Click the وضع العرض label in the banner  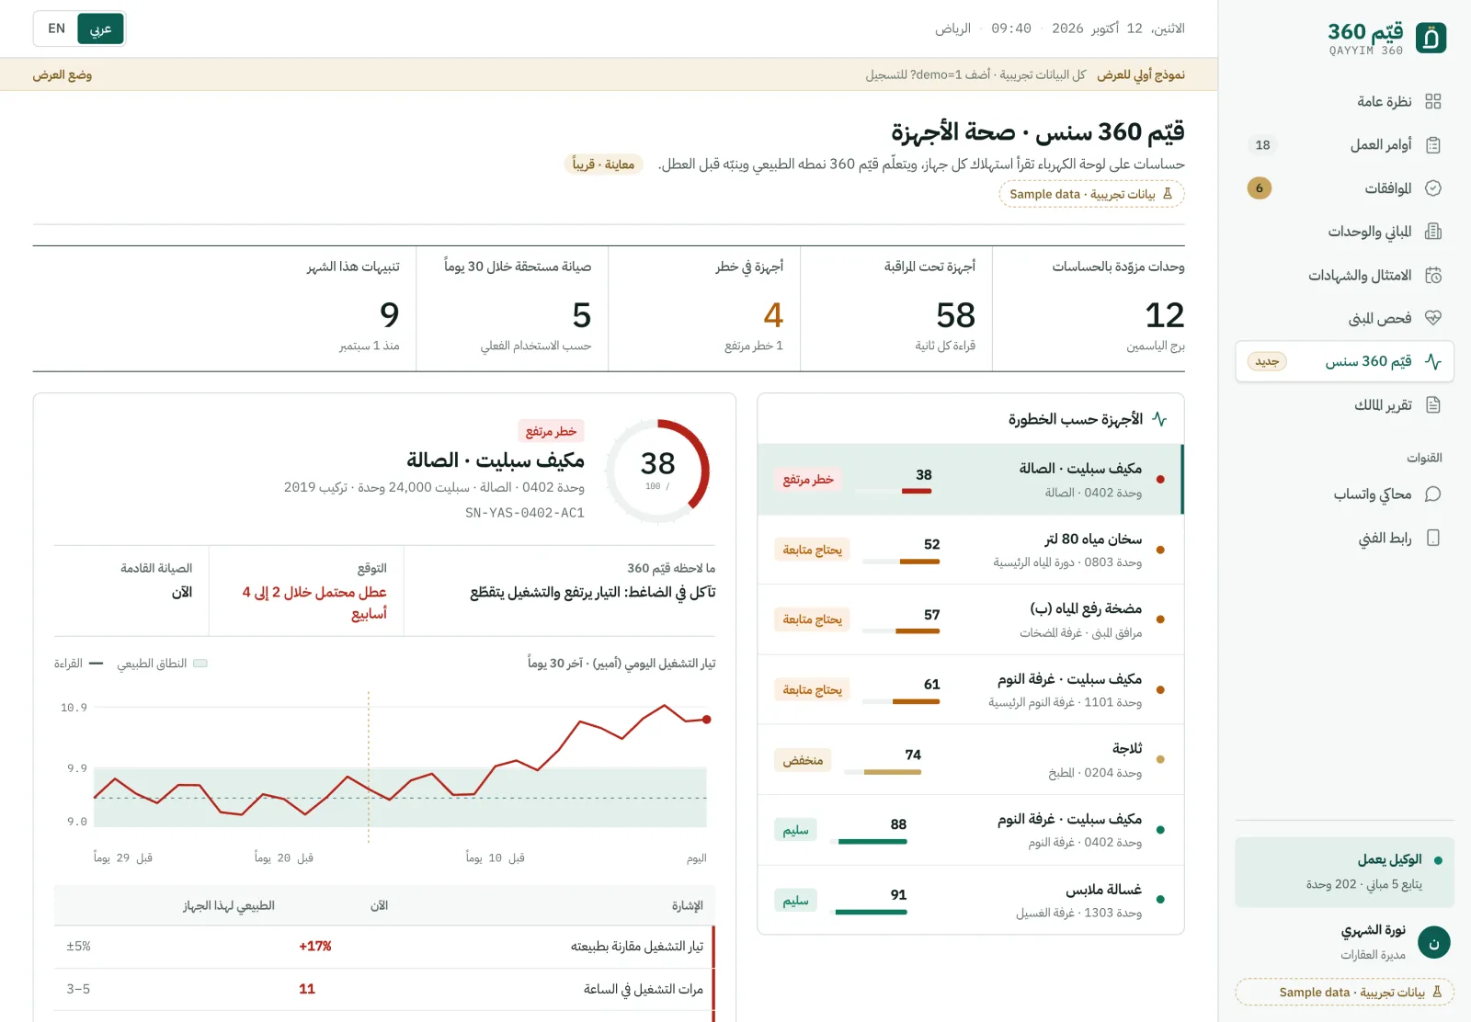(63, 74)
